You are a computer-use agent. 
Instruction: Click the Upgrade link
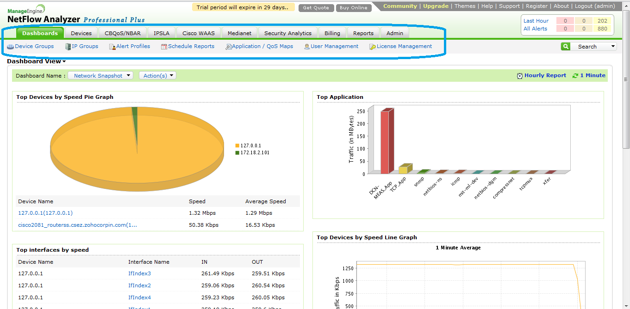(436, 6)
